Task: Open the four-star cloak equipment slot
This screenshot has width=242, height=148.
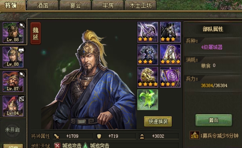Action: [170, 55]
